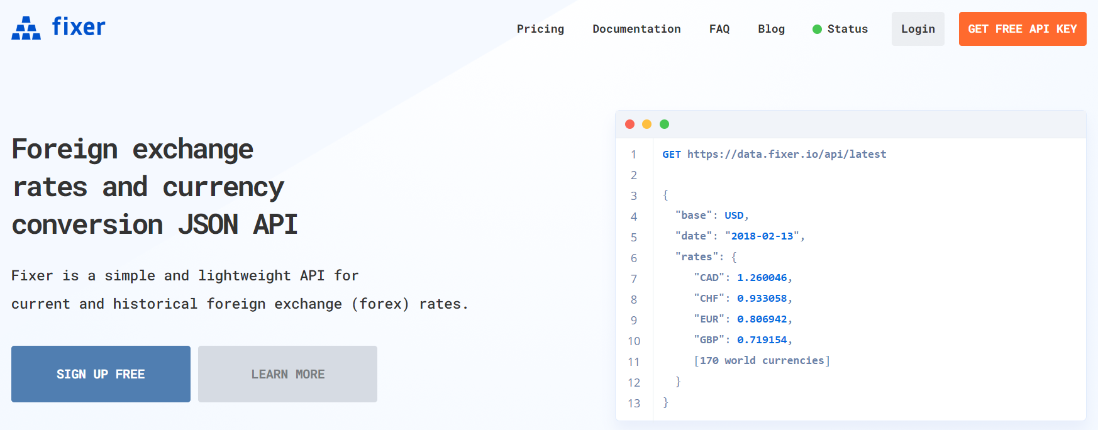Click the GBP rate 0.719154

coord(762,339)
